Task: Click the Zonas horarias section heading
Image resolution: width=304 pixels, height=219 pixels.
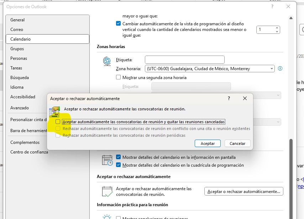Action: (x=111, y=47)
